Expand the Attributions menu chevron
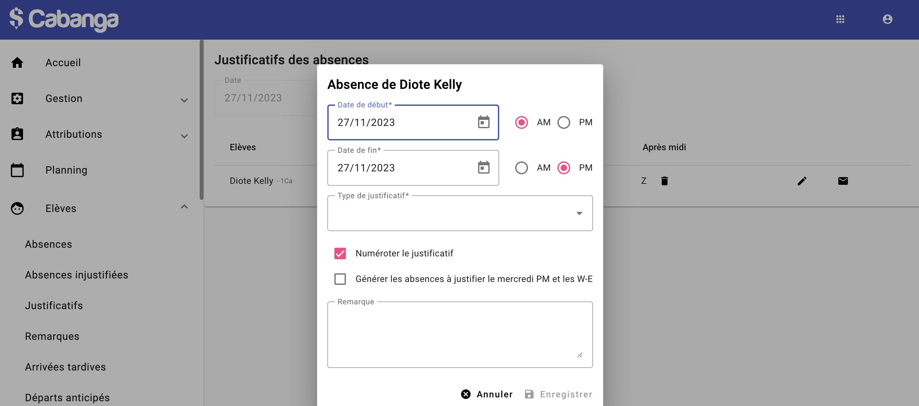Viewport: 919px width, 406px height. pyautogui.click(x=184, y=136)
